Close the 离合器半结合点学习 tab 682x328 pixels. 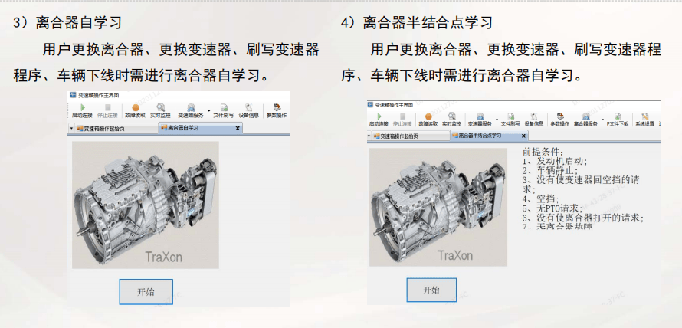[523, 136]
